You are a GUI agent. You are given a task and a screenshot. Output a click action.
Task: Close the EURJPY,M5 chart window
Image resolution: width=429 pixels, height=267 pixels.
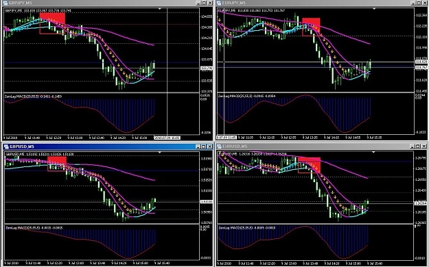coord(424,3)
